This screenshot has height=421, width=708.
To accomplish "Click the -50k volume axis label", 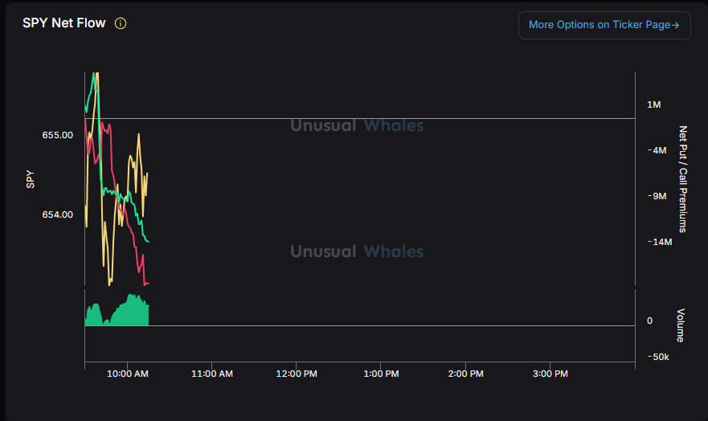I will pyautogui.click(x=658, y=357).
